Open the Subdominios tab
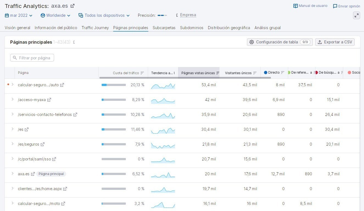The height and width of the screenshot is (211, 364). (x=192, y=28)
